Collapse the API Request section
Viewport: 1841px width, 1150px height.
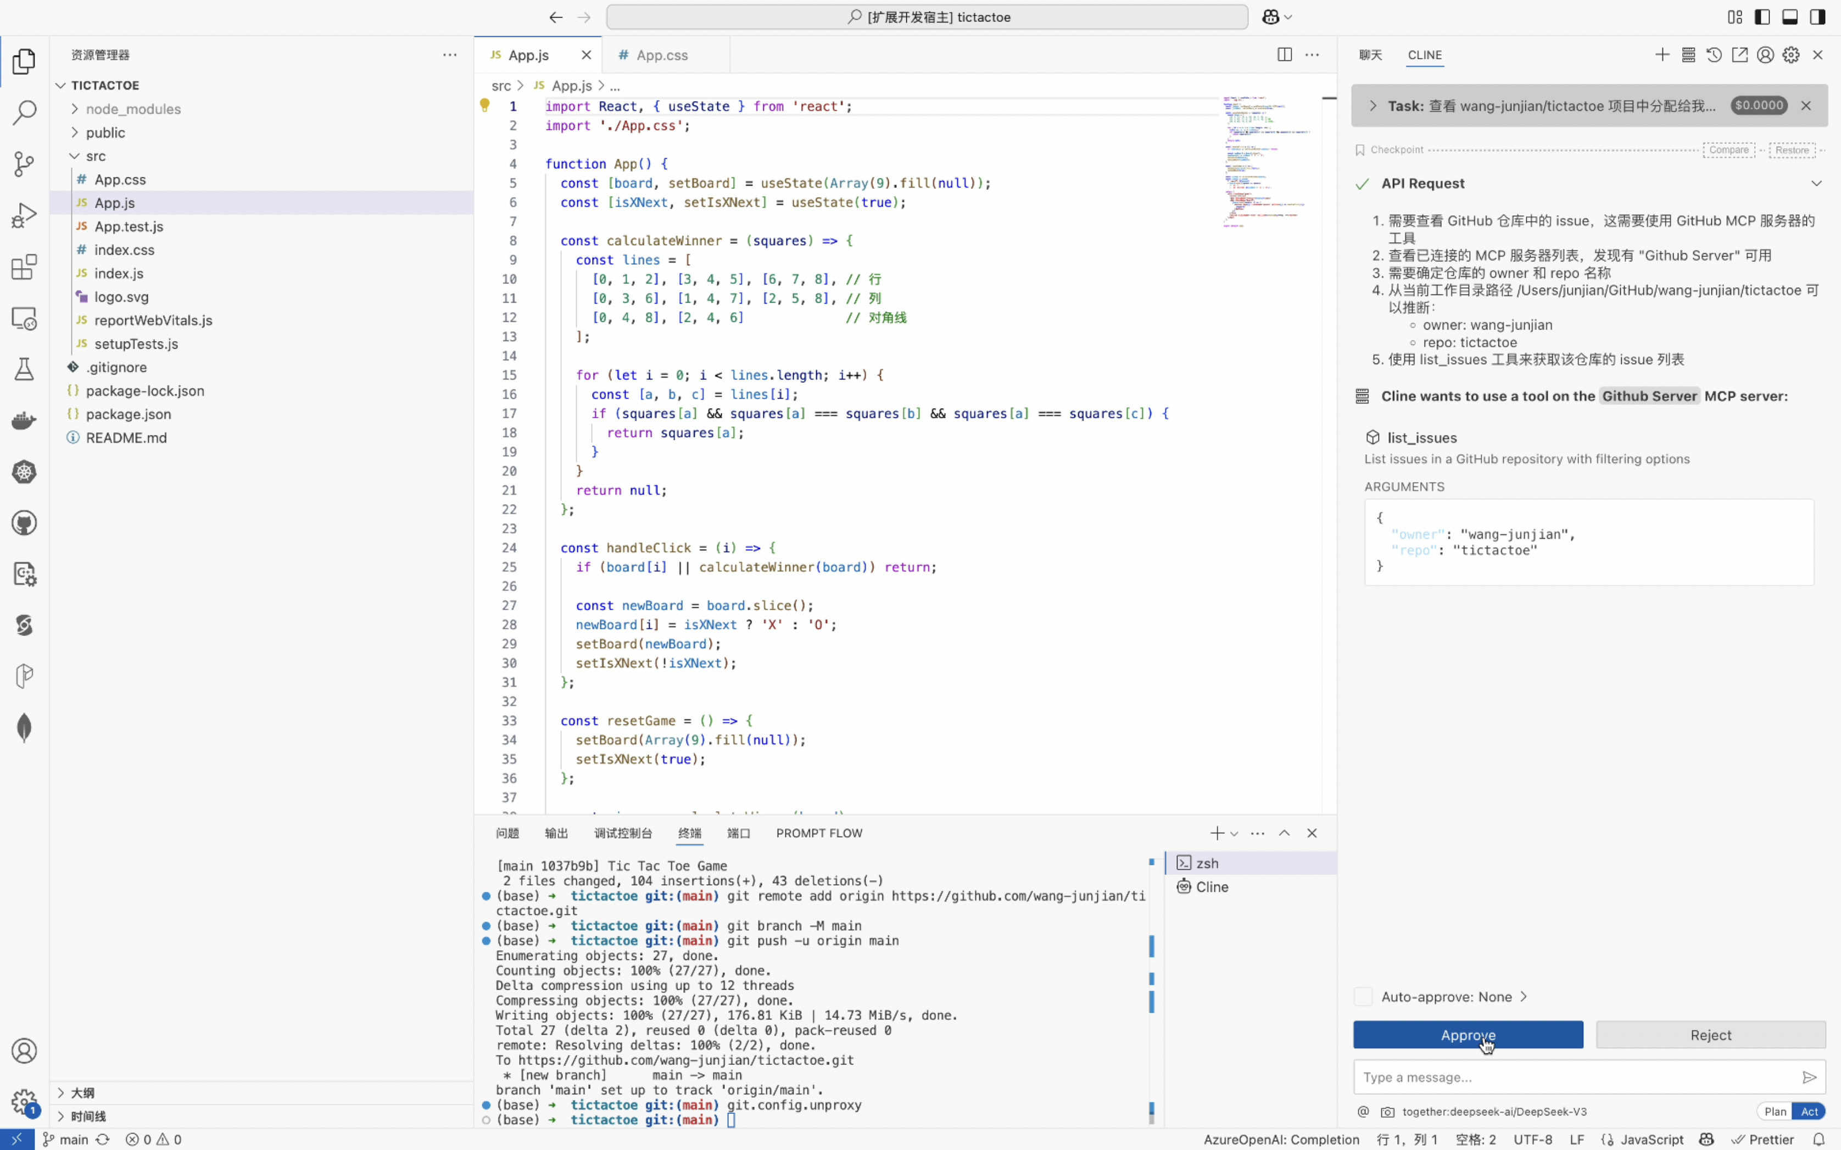1816,183
